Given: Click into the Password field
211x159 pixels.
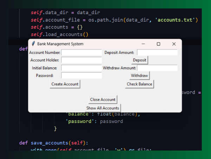Looking at the screenshot, I should click(81, 75).
